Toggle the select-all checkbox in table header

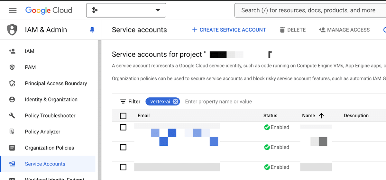pyautogui.click(x=123, y=116)
